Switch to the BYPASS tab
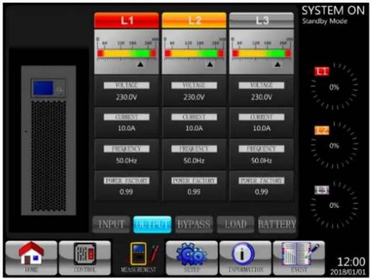 194,224
